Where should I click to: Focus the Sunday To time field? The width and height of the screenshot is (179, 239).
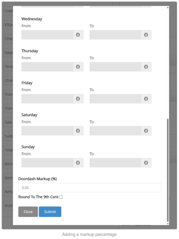pyautogui.click(x=115, y=163)
